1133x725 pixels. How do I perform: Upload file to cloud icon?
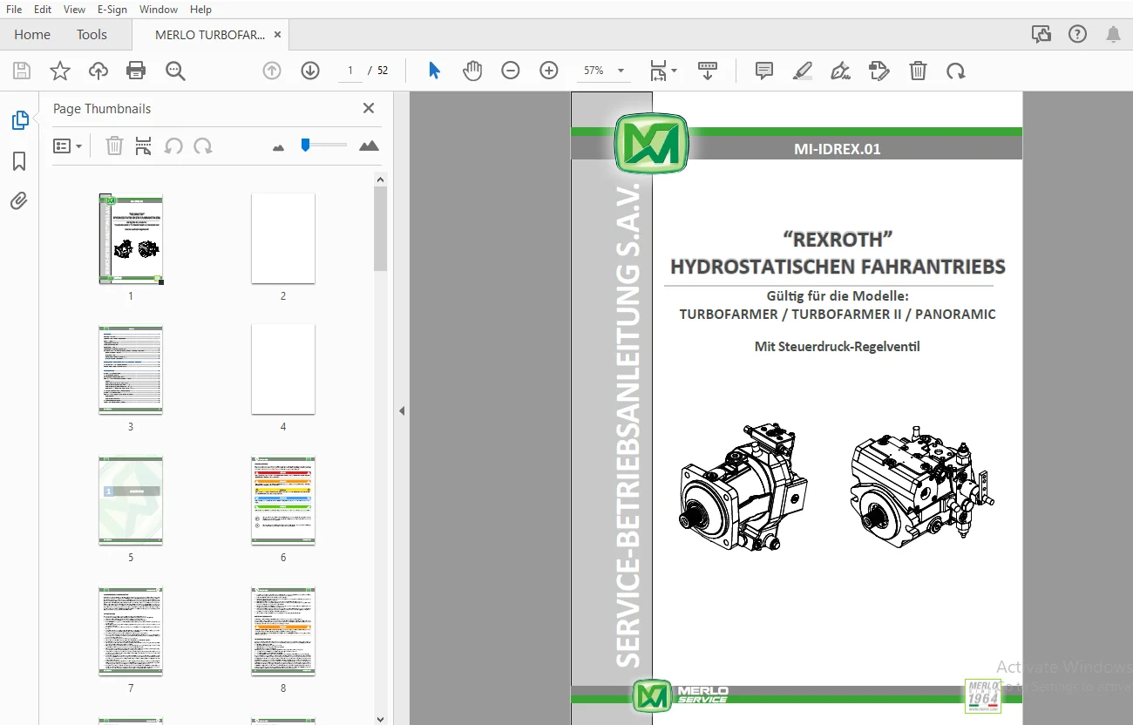coord(98,71)
